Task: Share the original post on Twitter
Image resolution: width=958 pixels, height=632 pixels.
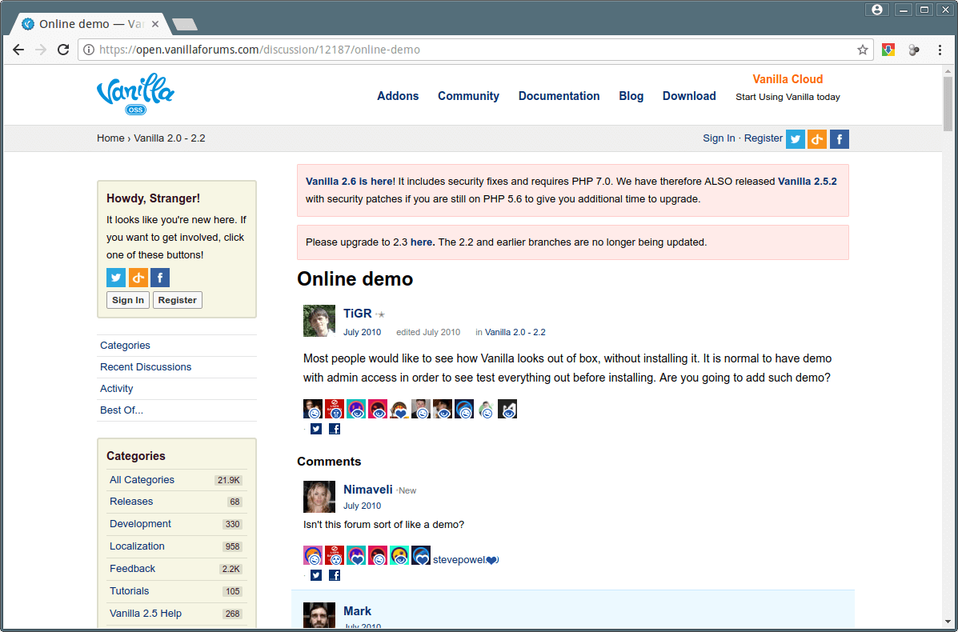Action: tap(316, 429)
